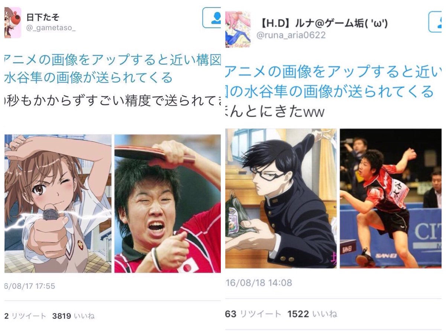446x335 pixels.
Task: Open the anime boy with glasses image
Action: tap(281, 198)
